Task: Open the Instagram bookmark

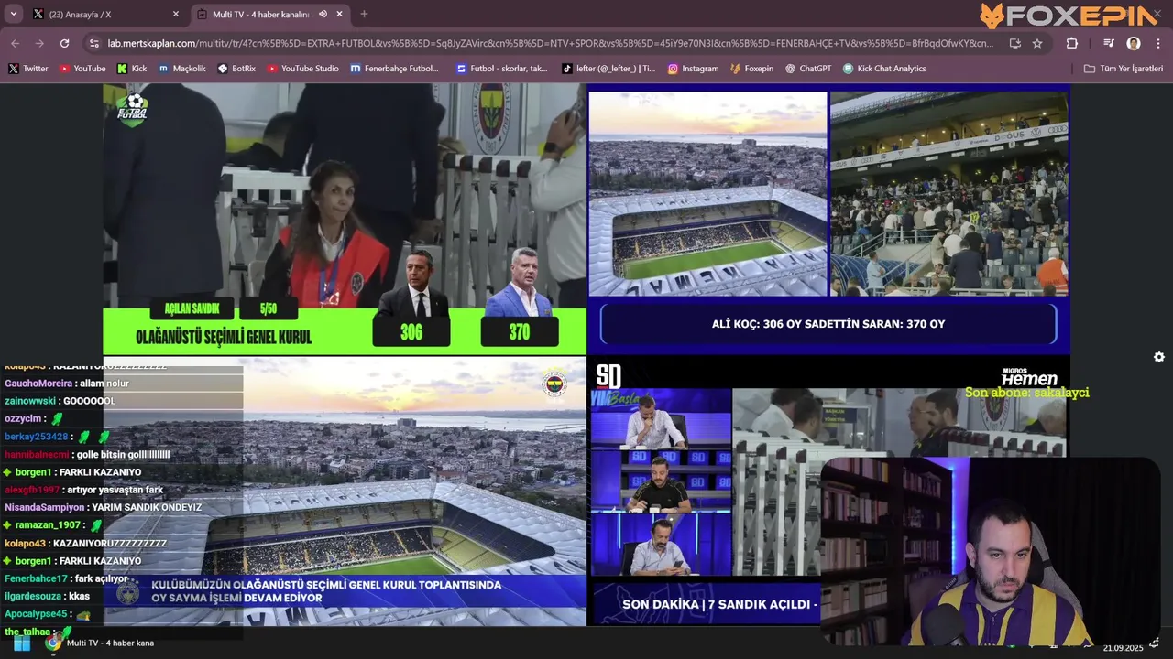Action: pyautogui.click(x=693, y=69)
